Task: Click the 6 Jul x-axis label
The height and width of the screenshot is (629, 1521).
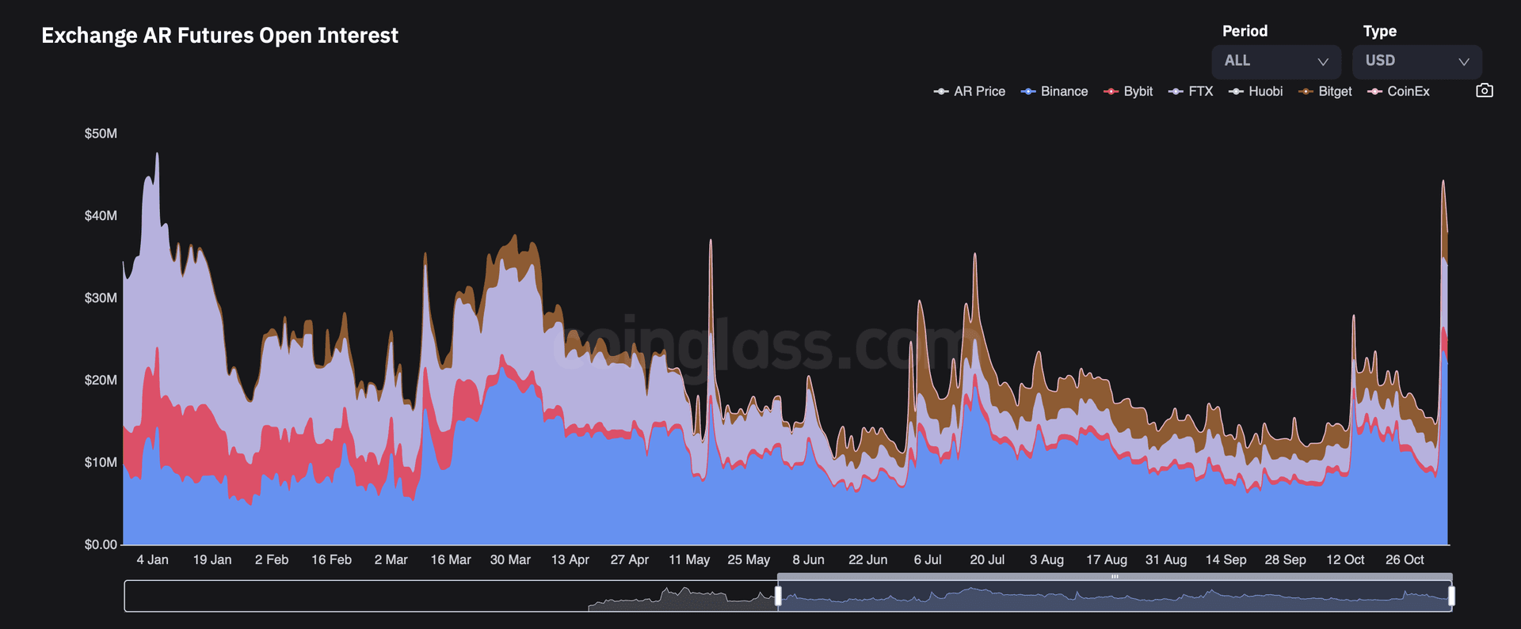Action: [x=928, y=559]
